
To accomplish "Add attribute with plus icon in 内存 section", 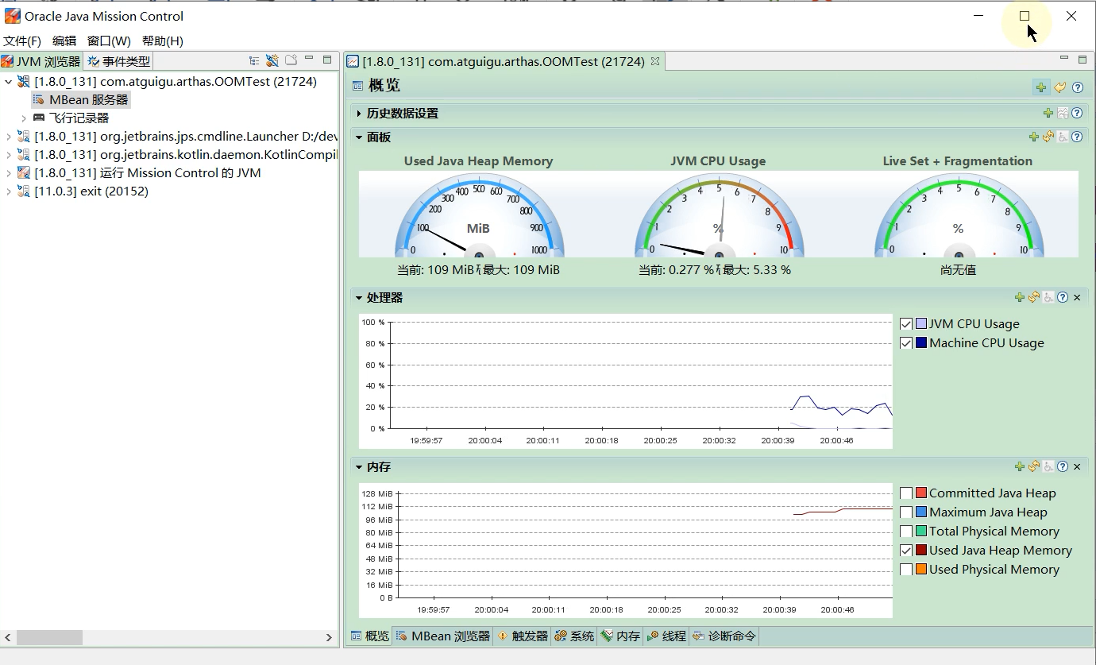I will [1020, 466].
